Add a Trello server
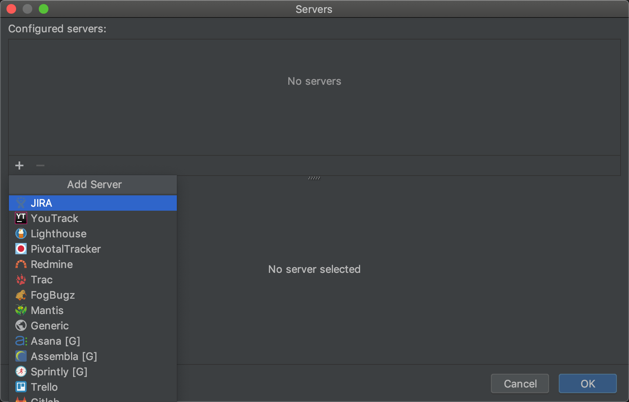 coord(44,387)
